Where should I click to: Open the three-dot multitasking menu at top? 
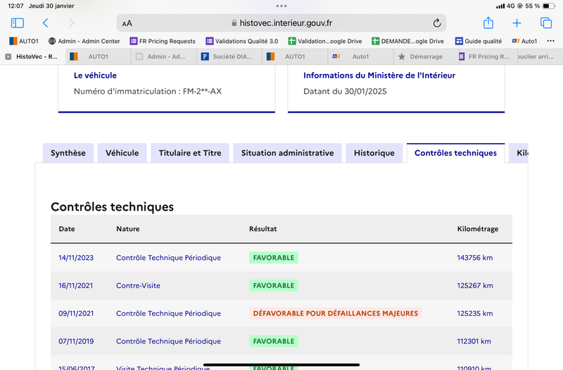281,6
